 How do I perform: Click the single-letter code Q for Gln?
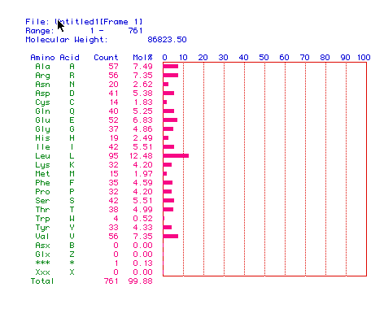pyautogui.click(x=72, y=111)
